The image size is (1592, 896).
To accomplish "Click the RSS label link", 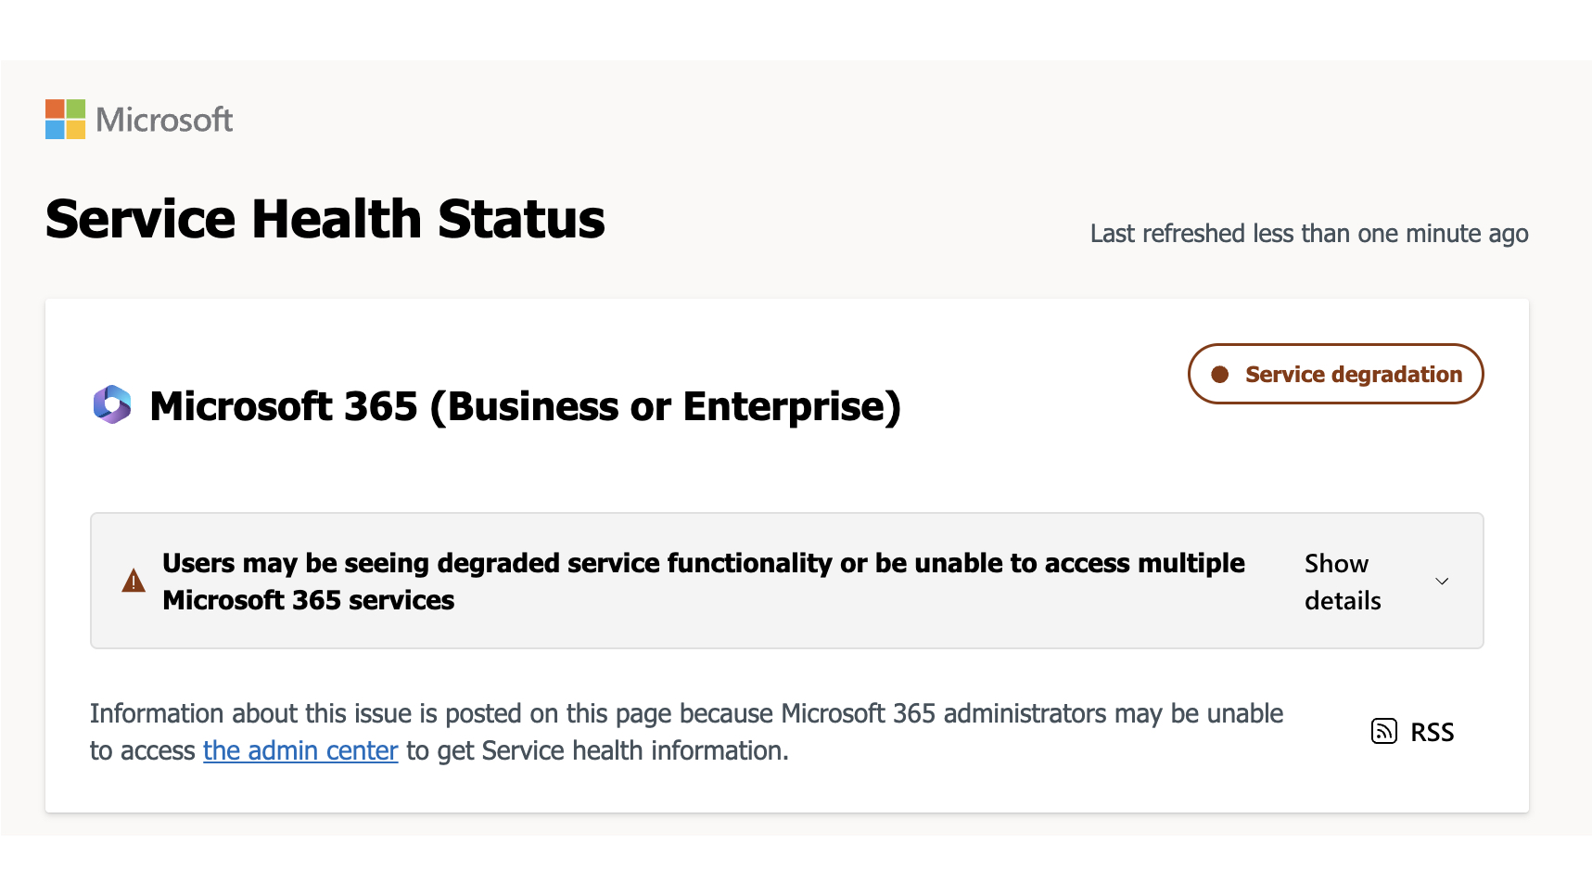I will [x=1433, y=732].
